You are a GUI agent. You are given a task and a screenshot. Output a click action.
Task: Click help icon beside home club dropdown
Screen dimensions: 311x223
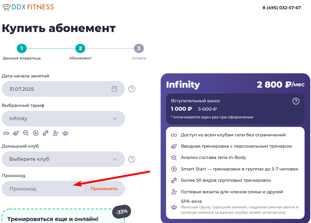pyautogui.click(x=132, y=159)
